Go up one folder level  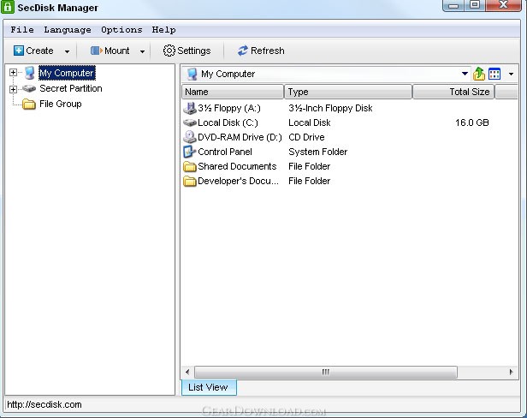[x=479, y=74]
